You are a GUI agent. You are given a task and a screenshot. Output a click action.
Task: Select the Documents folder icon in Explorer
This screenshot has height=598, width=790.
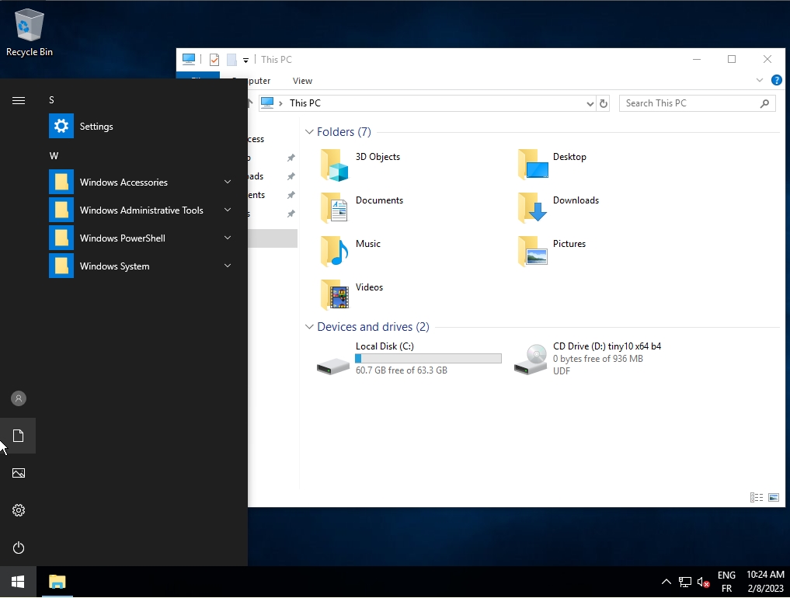(x=335, y=208)
